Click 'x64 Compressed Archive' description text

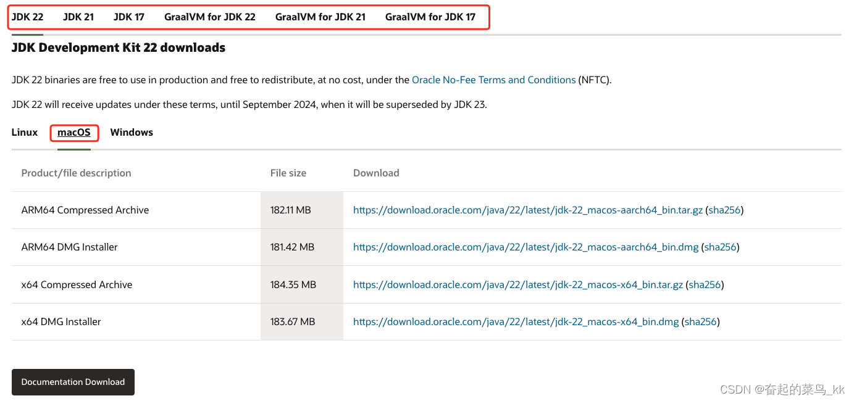tap(77, 284)
